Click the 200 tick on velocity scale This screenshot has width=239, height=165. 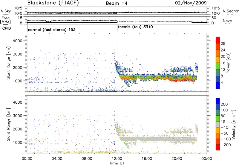tap(224, 104)
